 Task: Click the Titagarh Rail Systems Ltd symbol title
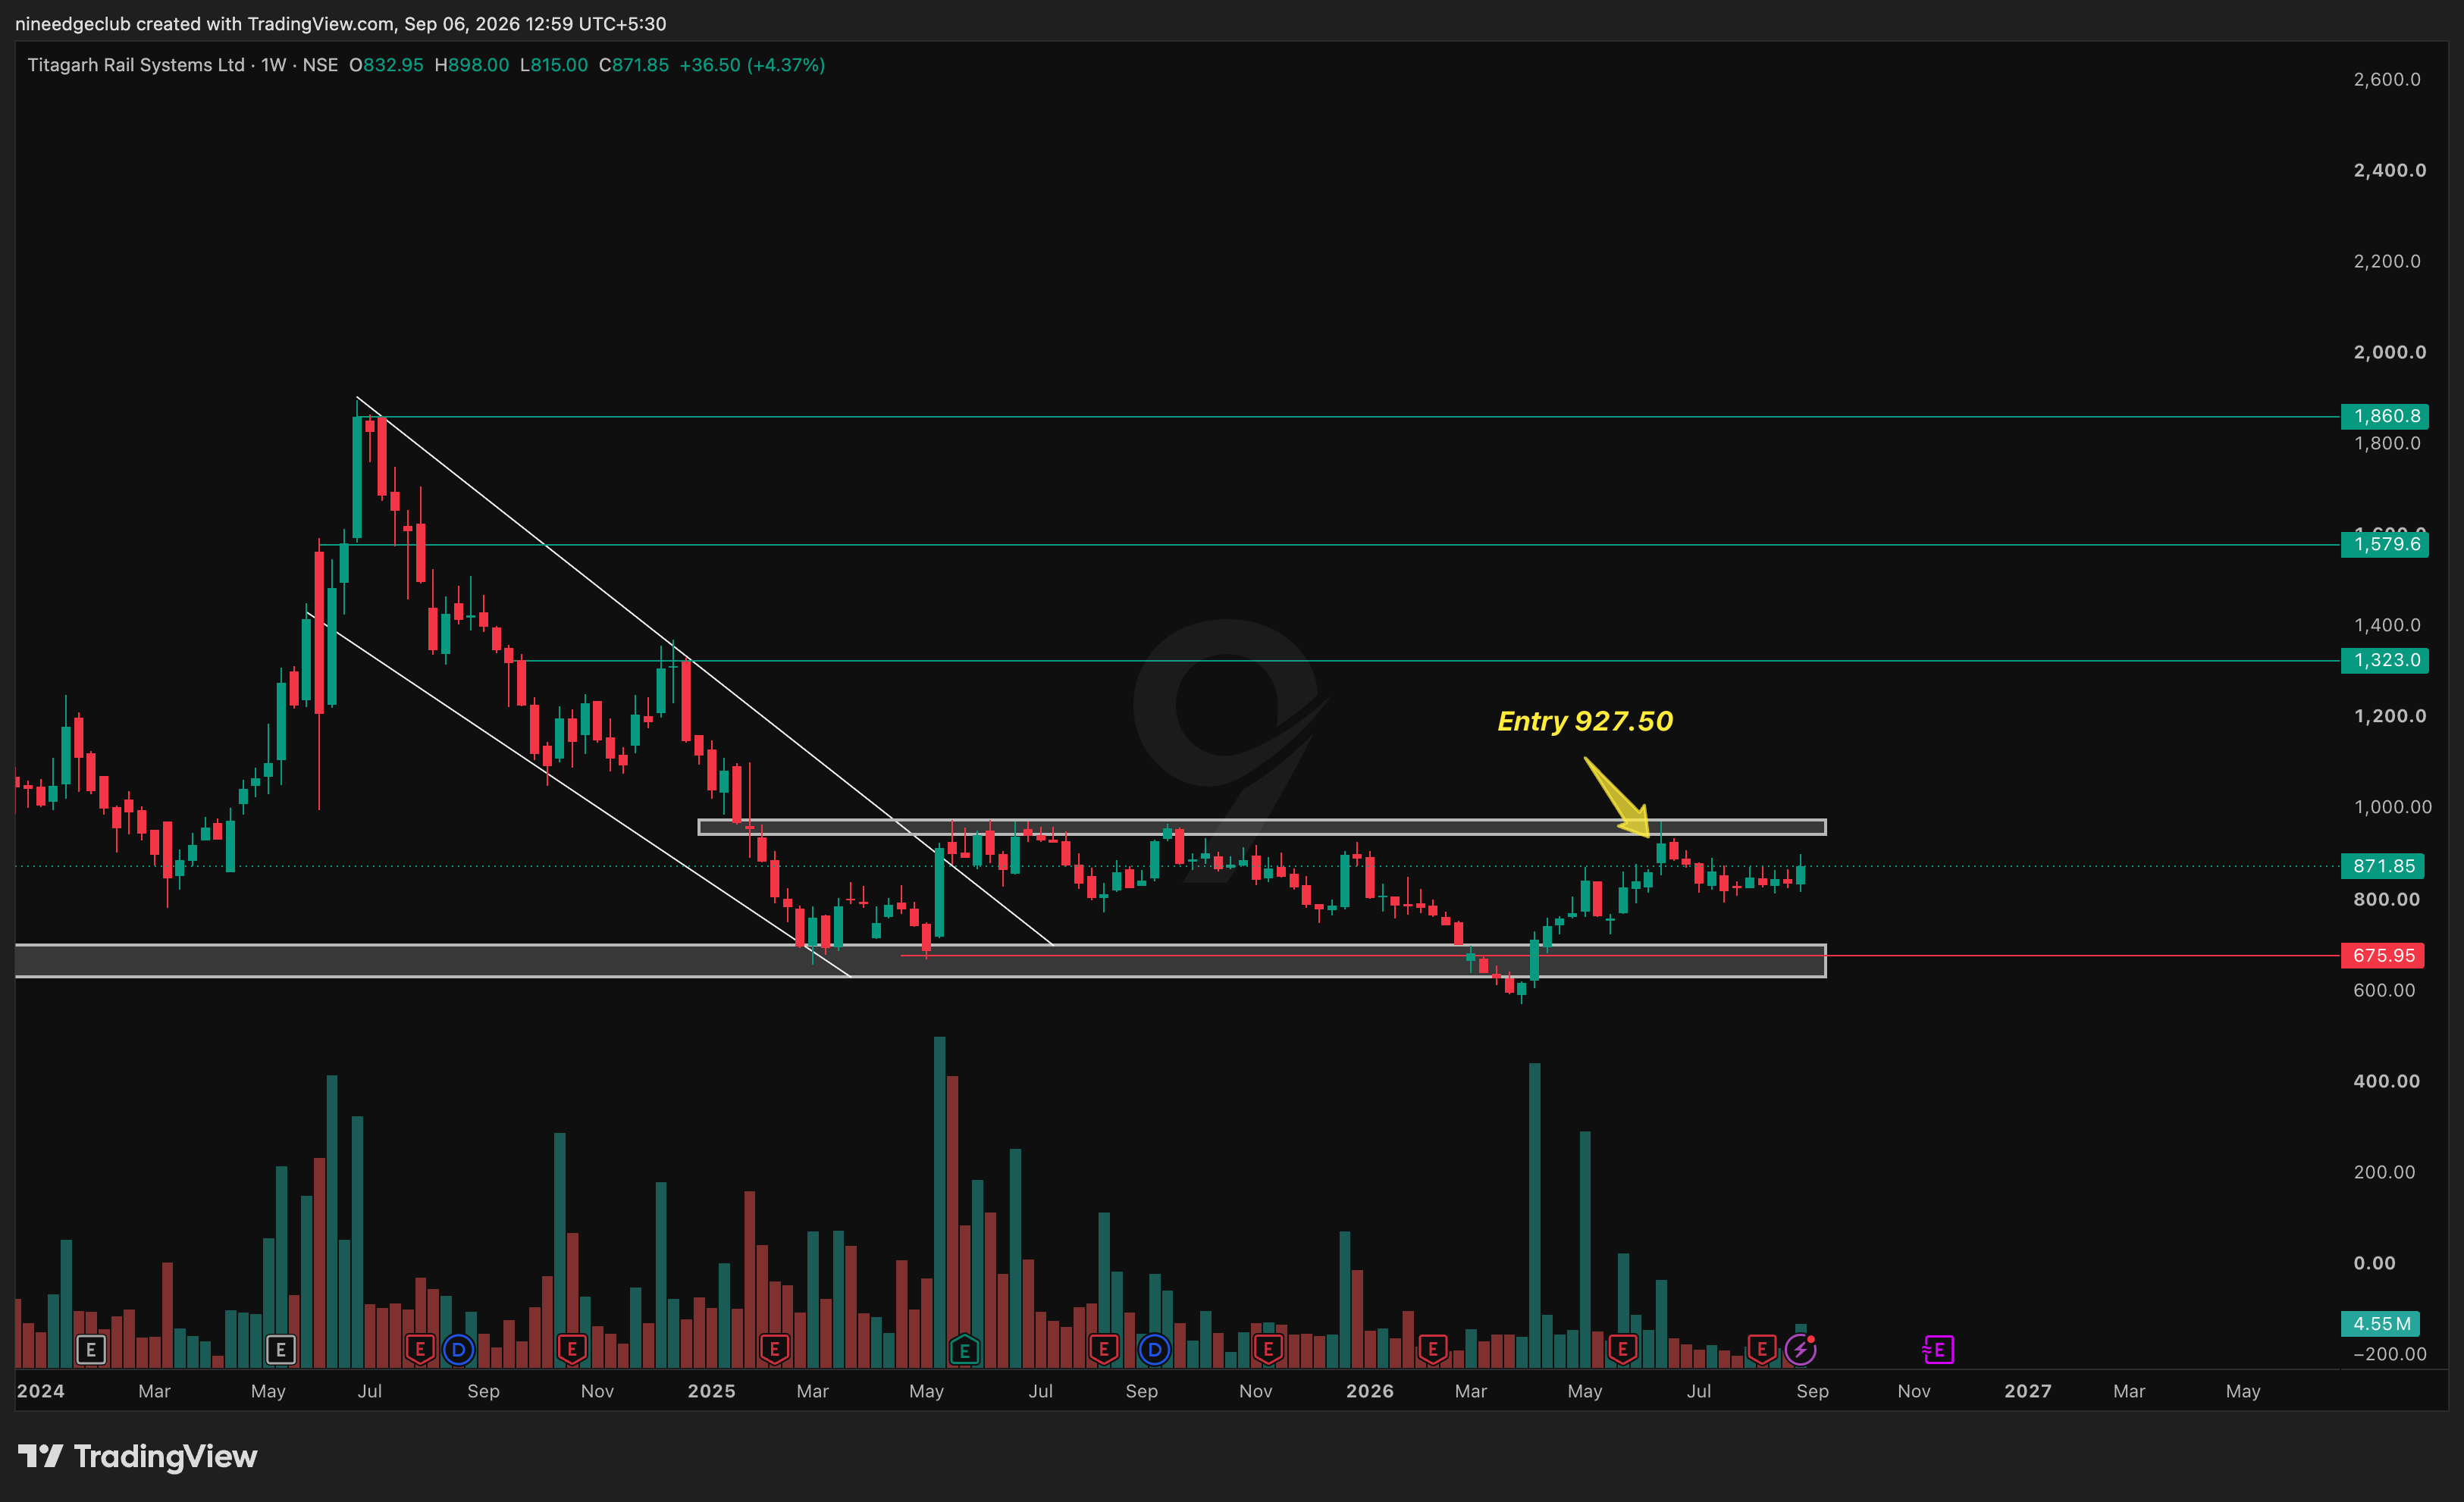pos(136,65)
